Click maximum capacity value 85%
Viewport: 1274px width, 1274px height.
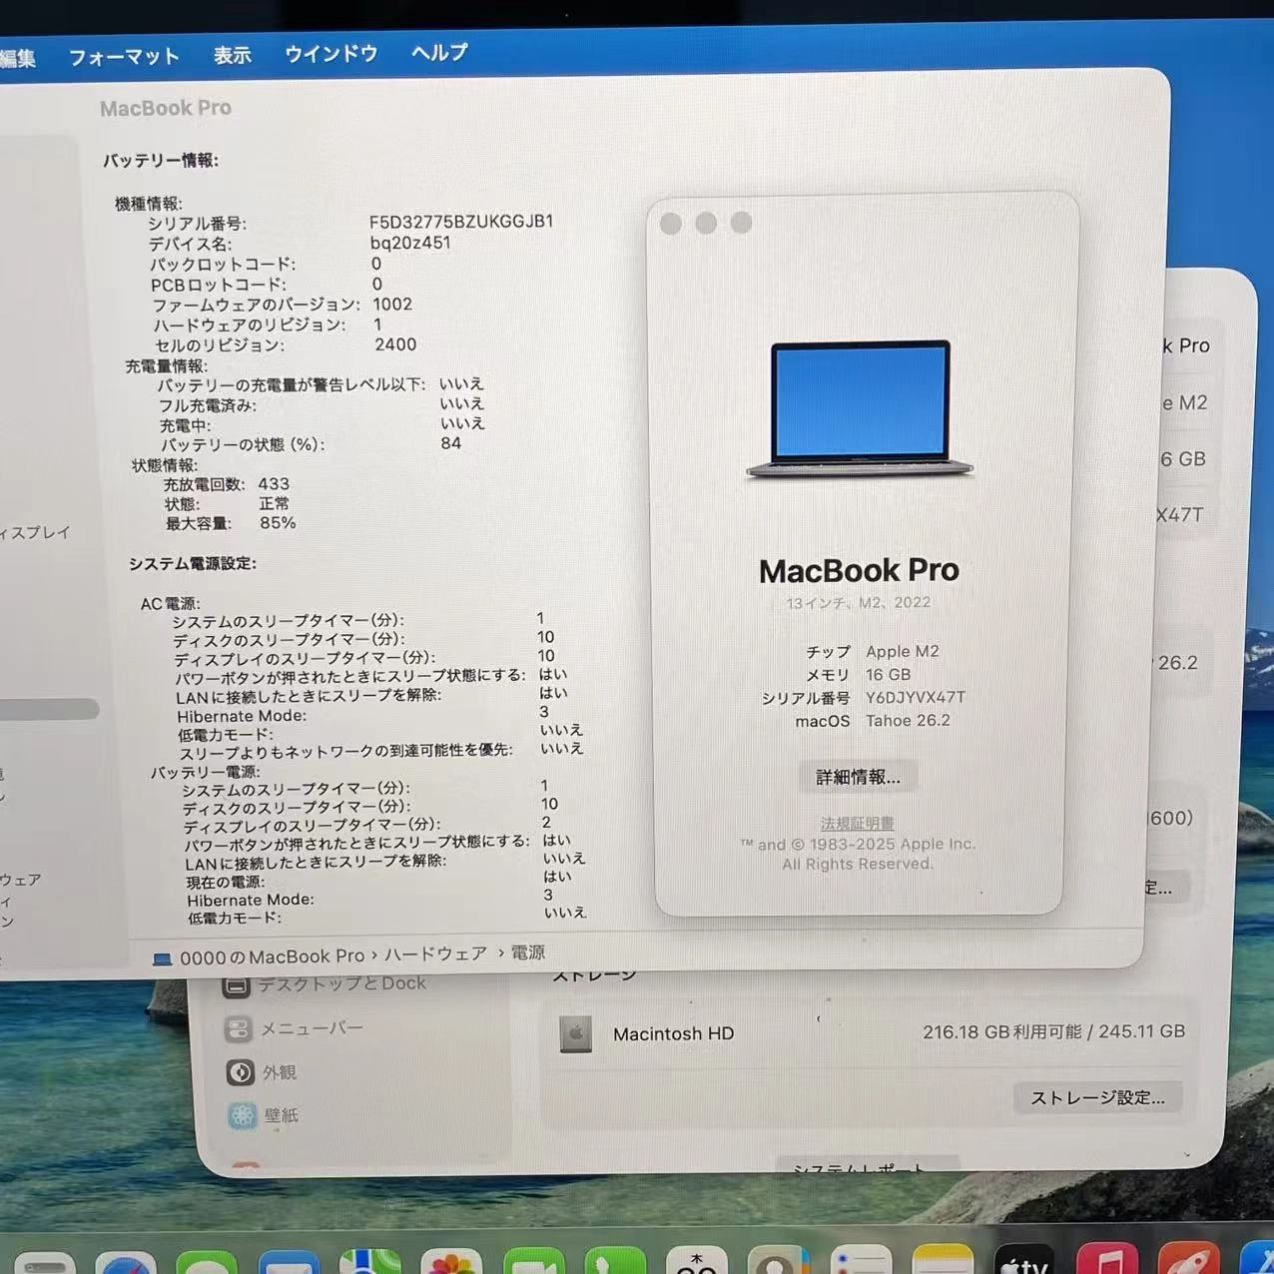click(x=278, y=523)
